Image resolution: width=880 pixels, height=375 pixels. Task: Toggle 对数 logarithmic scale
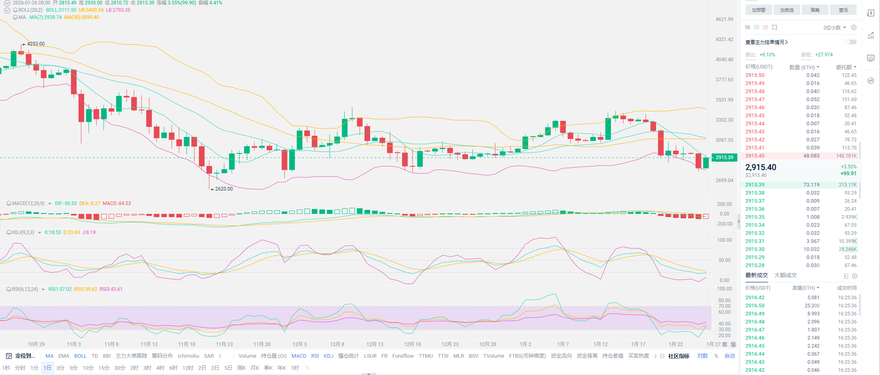[x=702, y=356]
